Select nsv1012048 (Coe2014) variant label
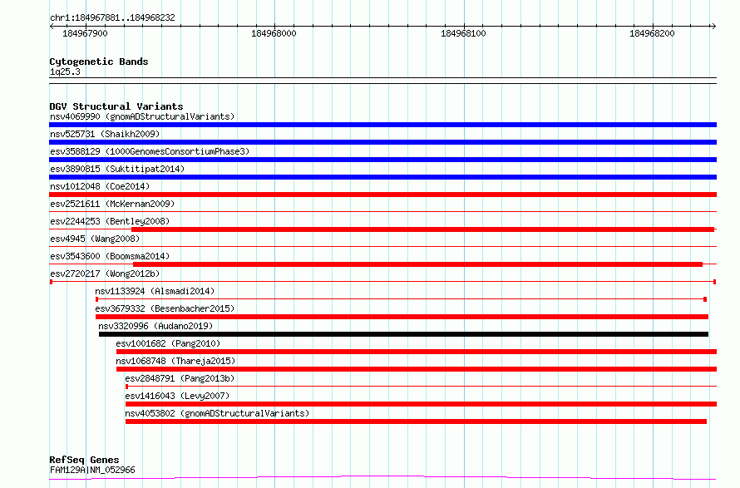This screenshot has height=488, width=740. 100,186
